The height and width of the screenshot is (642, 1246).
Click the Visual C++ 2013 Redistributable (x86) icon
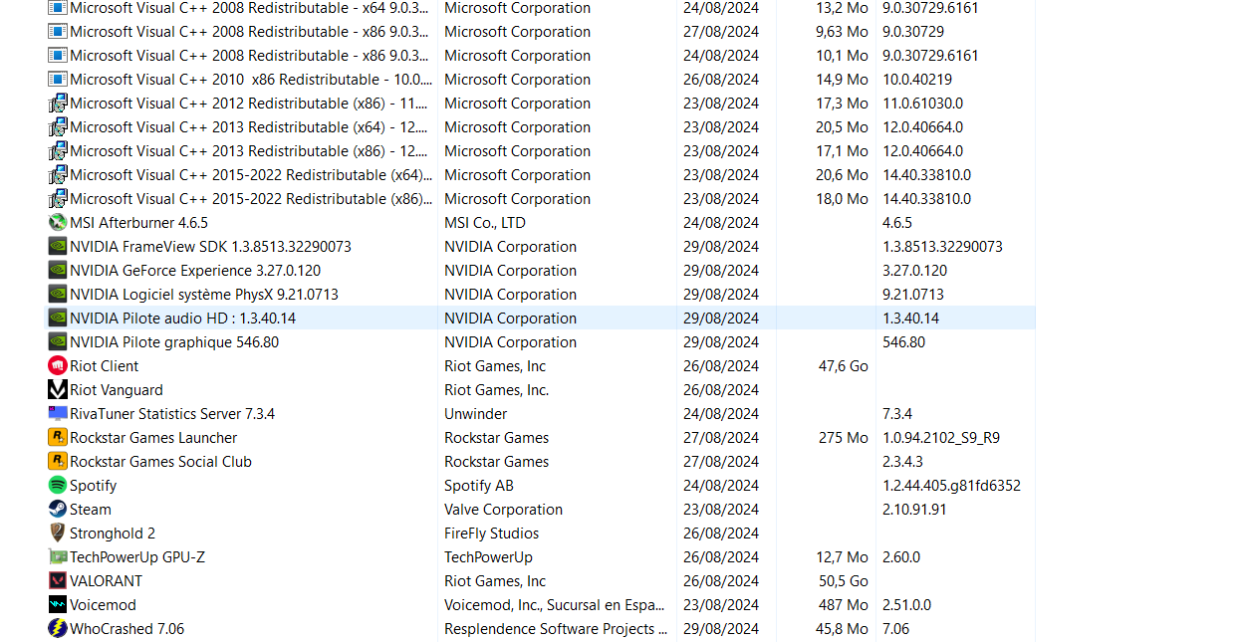(58, 151)
